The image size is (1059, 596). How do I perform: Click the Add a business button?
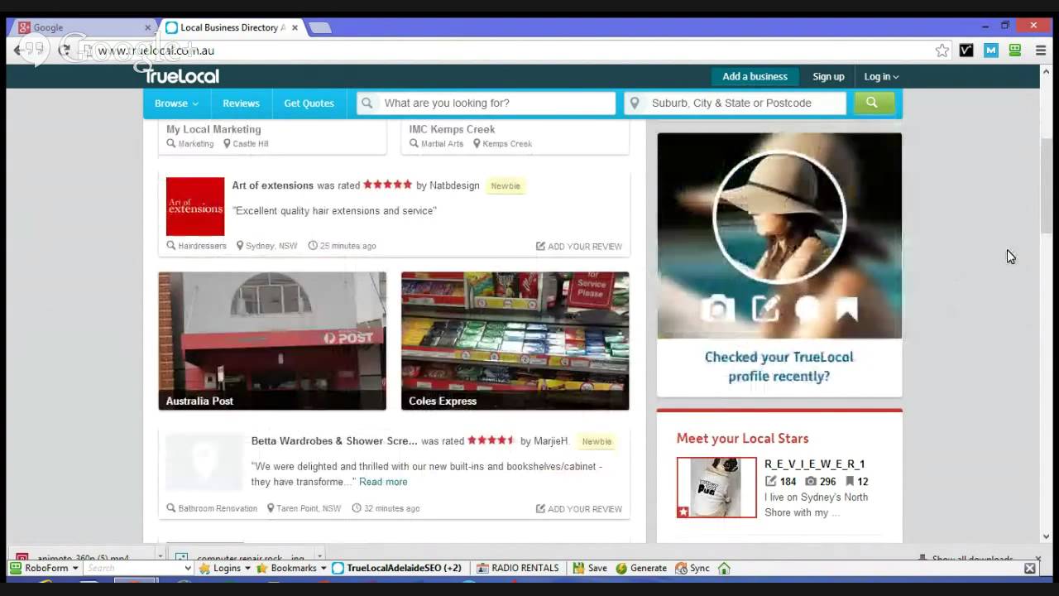(x=755, y=76)
